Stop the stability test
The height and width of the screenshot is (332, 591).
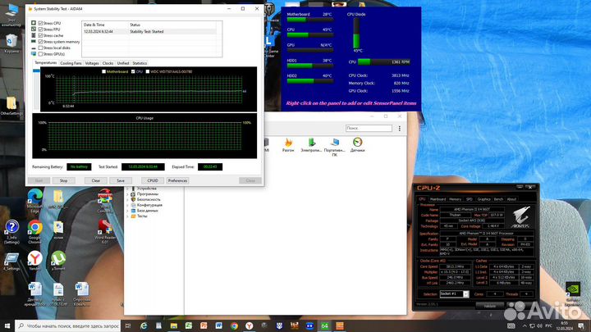pos(64,180)
